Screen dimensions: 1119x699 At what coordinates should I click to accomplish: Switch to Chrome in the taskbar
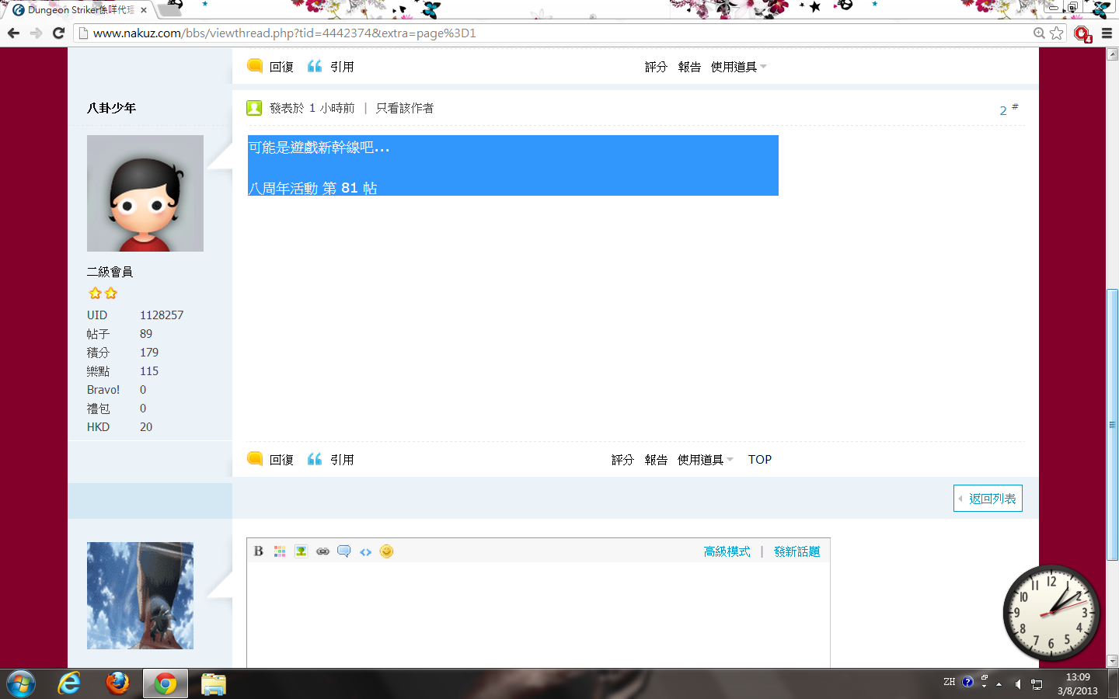click(x=165, y=684)
